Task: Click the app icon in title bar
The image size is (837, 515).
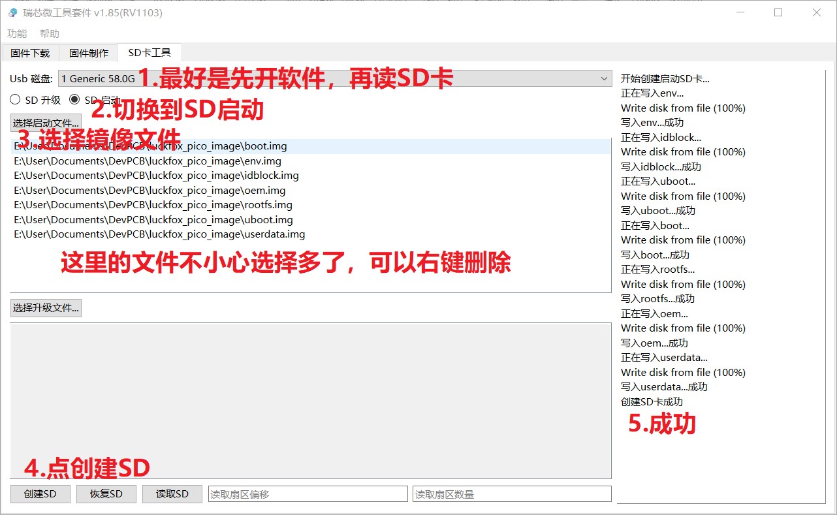Action: (13, 13)
